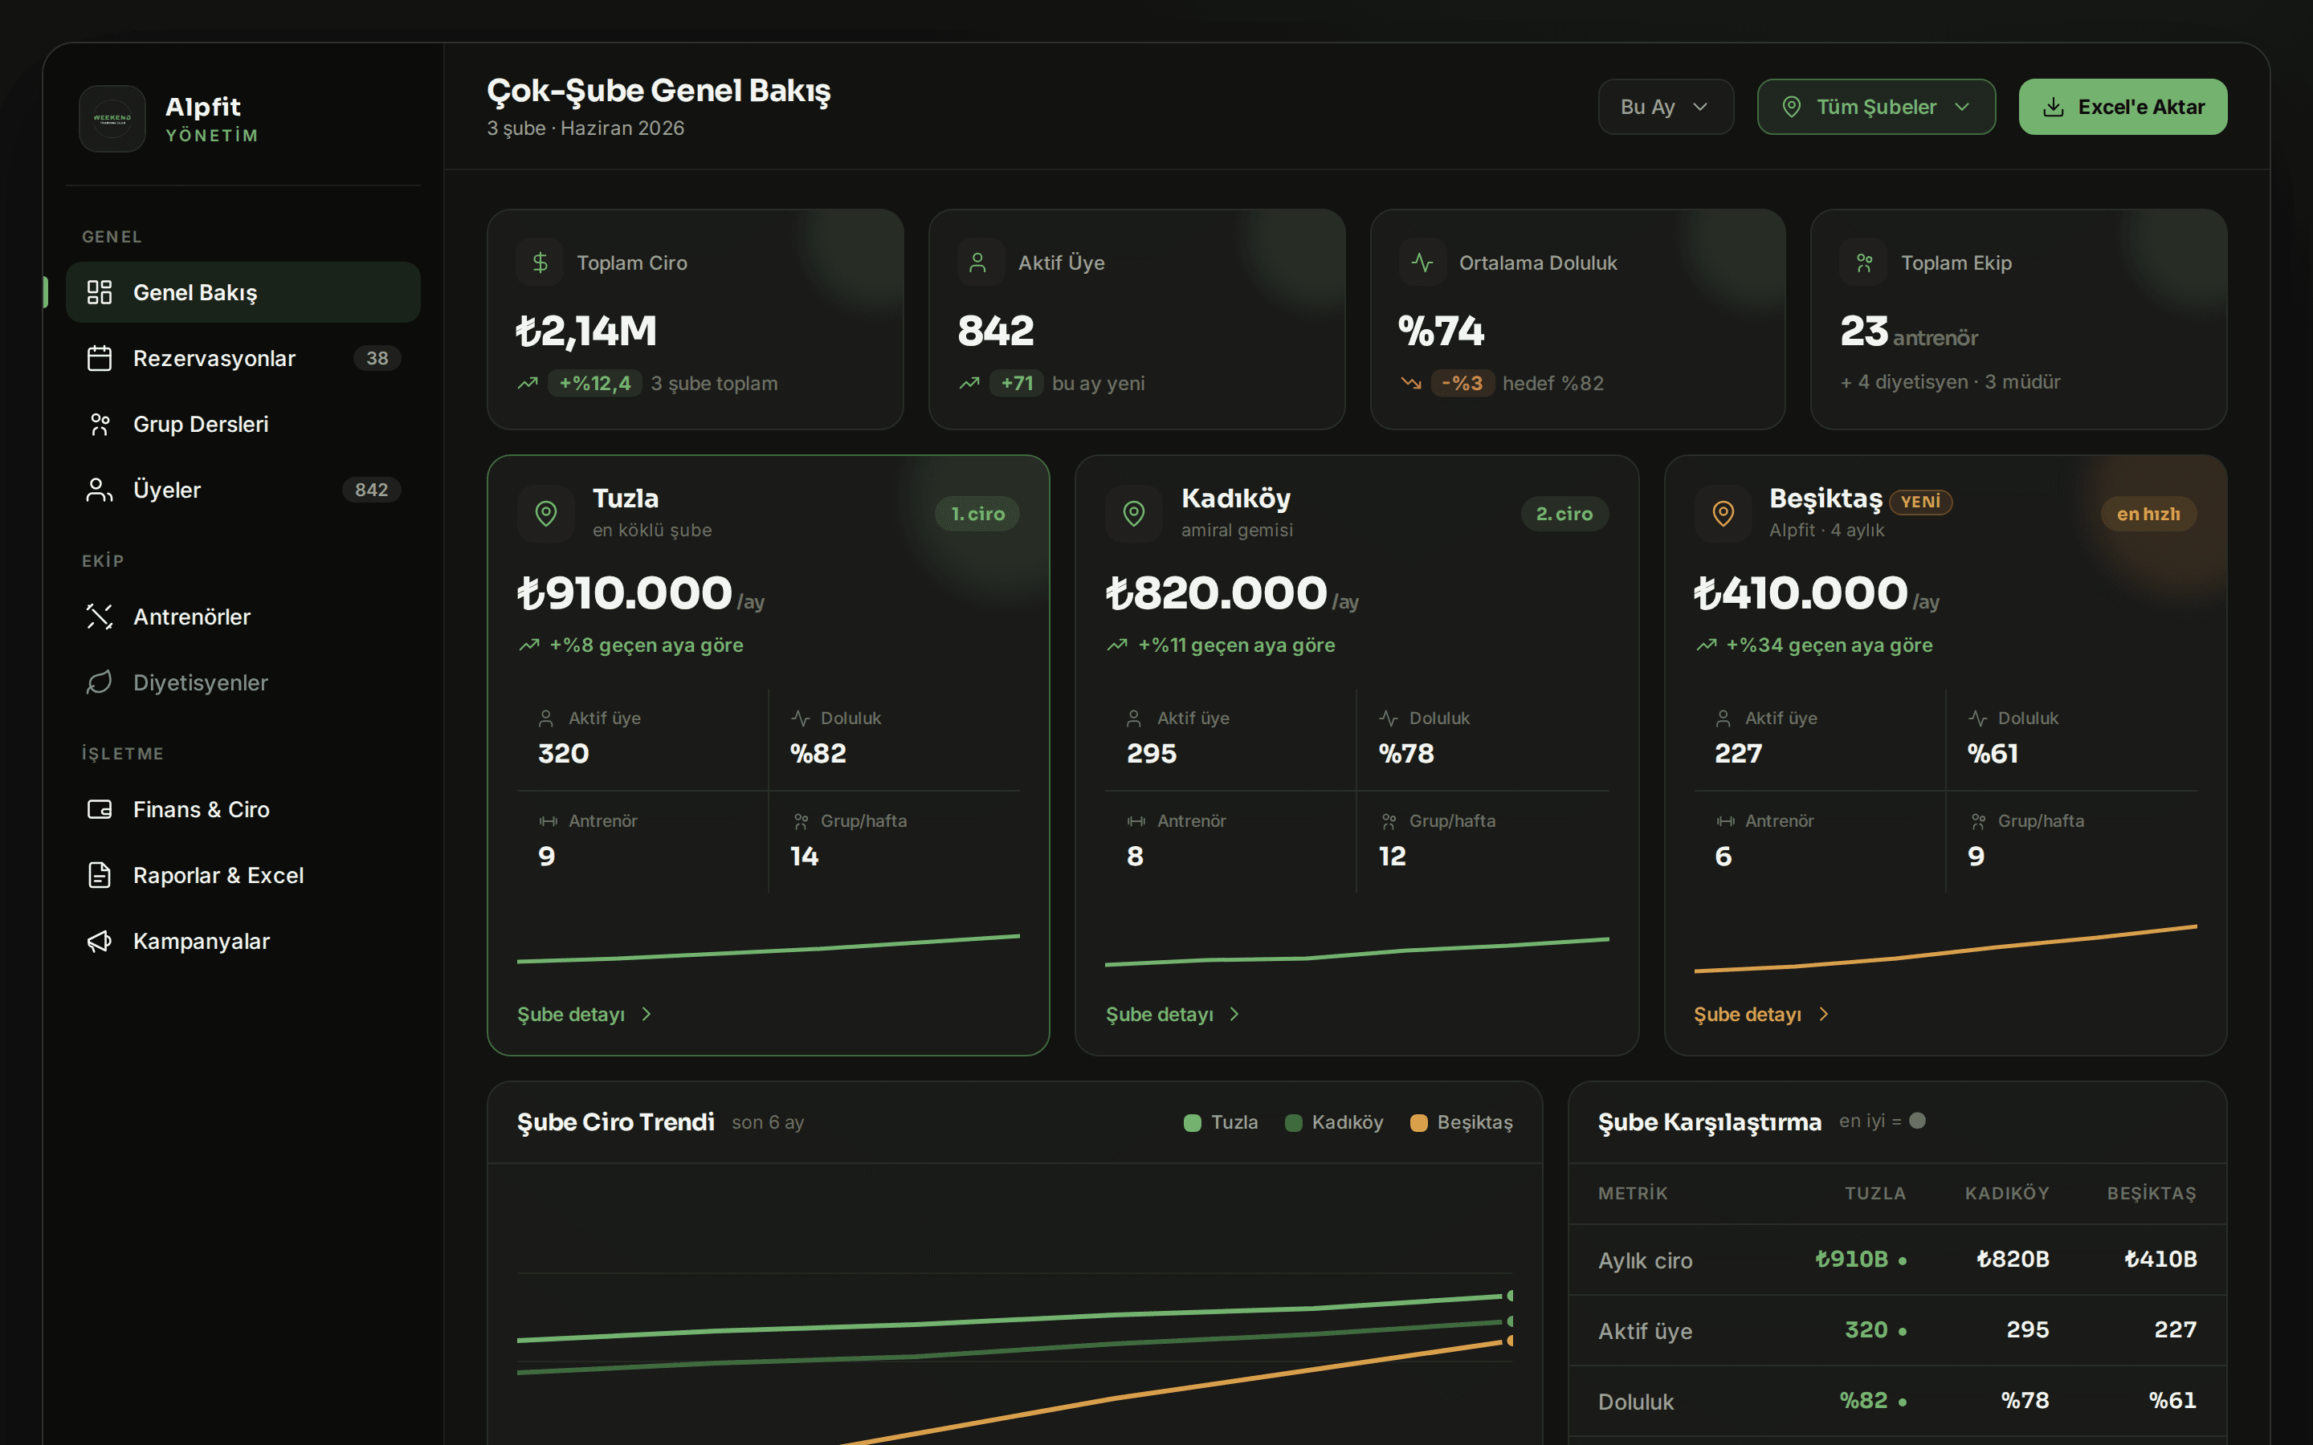Click the Antrenörler sidebar icon
Screen dimensions: 2313x1445
pos(100,617)
